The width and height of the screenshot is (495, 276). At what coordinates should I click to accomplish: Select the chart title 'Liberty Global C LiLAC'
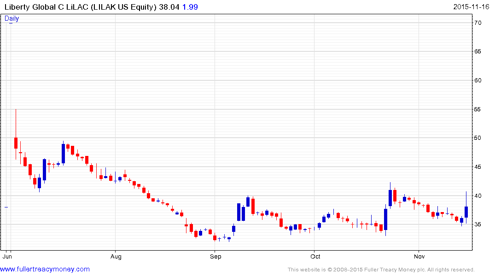pos(47,7)
